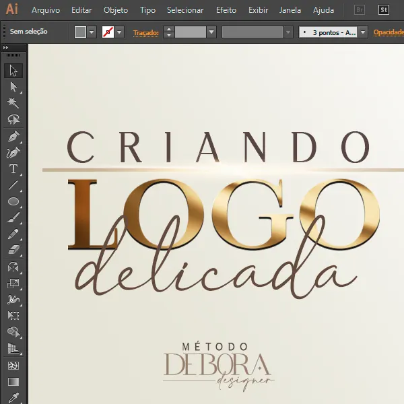This screenshot has height=404, width=404.
Task: Open the Objeto menu
Action: pos(116,10)
